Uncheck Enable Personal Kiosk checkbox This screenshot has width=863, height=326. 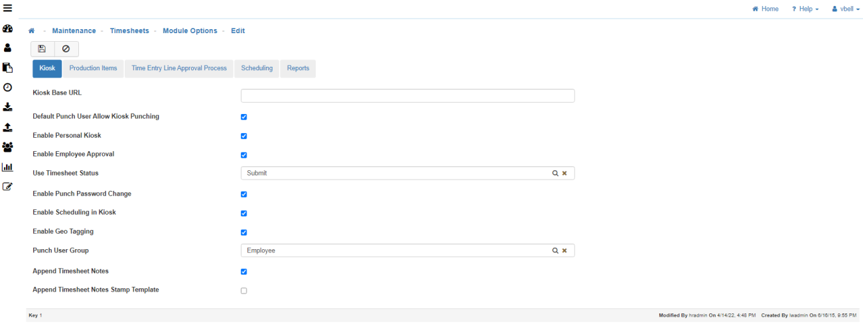click(244, 136)
